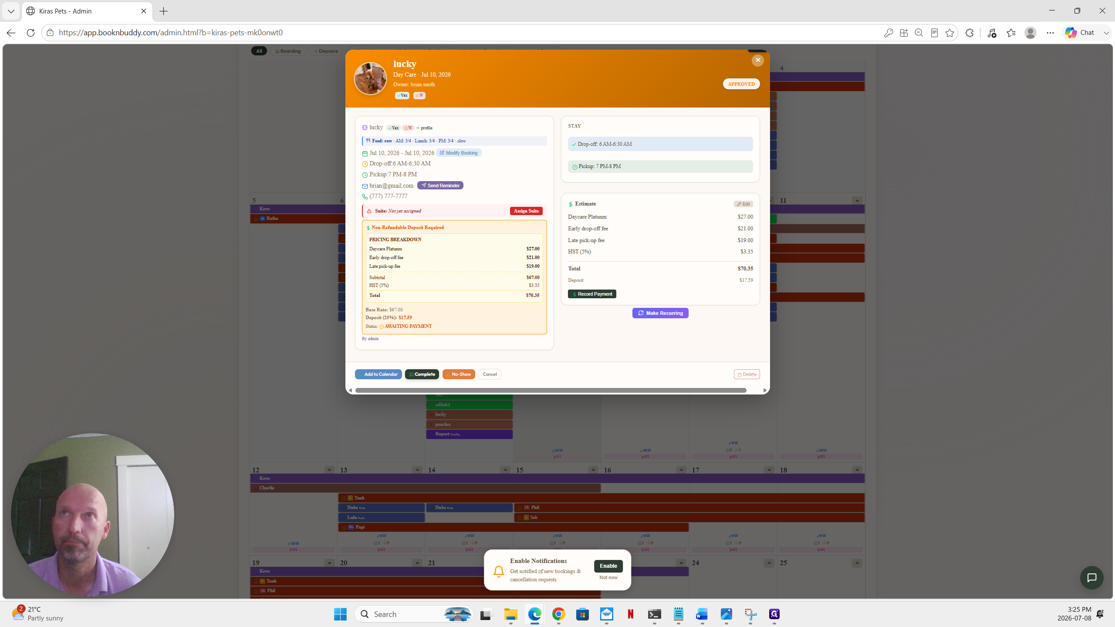Open lucky's dog photo thumbnail
1115x627 pixels.
click(370, 78)
